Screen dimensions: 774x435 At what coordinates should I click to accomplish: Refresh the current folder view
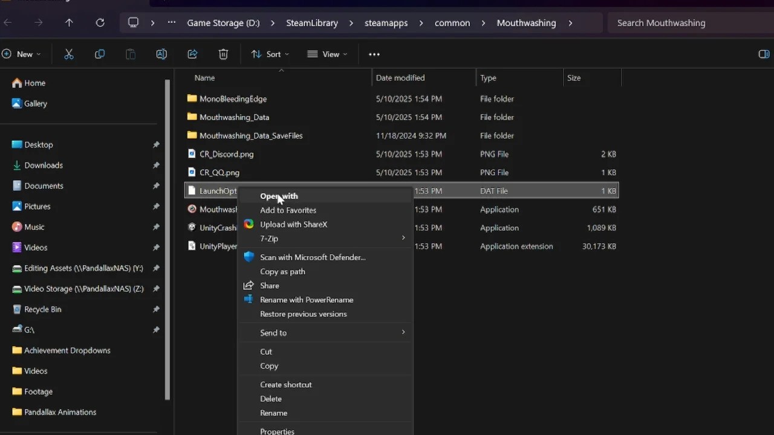(x=100, y=23)
